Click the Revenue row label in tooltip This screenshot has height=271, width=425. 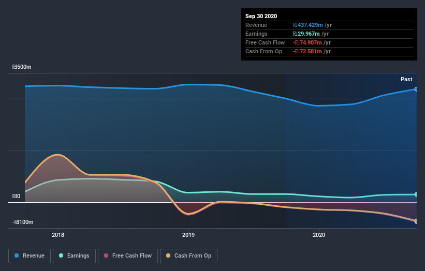click(256, 25)
